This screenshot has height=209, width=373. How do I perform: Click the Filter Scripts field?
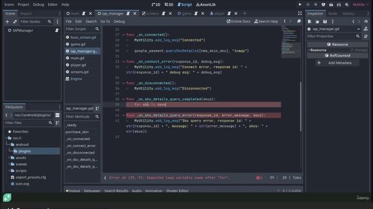tap(82, 29)
